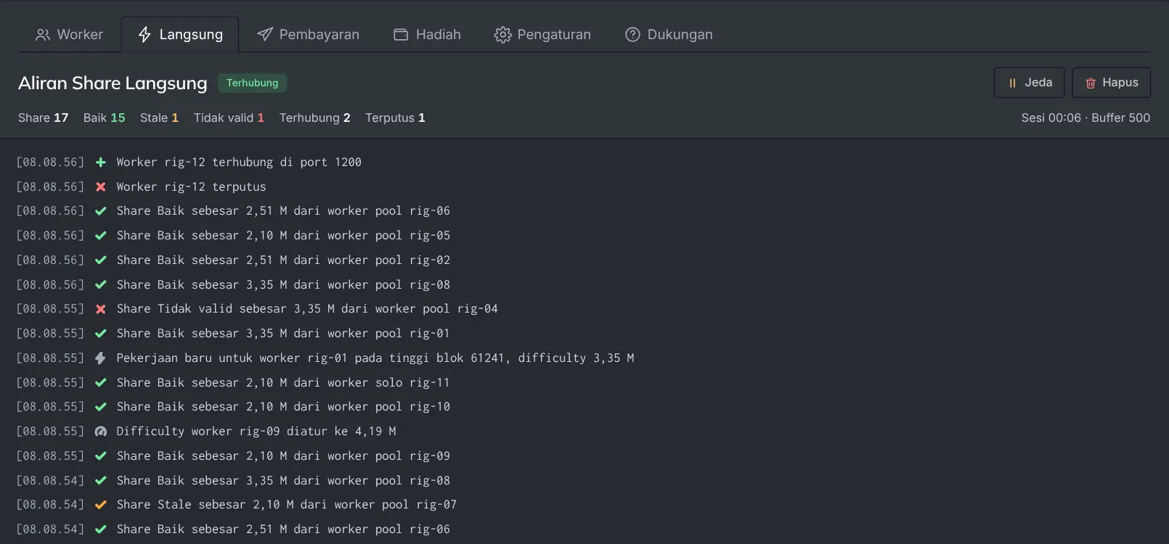Click the paper plane icon beside Pembayaran
Image resolution: width=1169 pixels, height=544 pixels.
[x=265, y=35]
